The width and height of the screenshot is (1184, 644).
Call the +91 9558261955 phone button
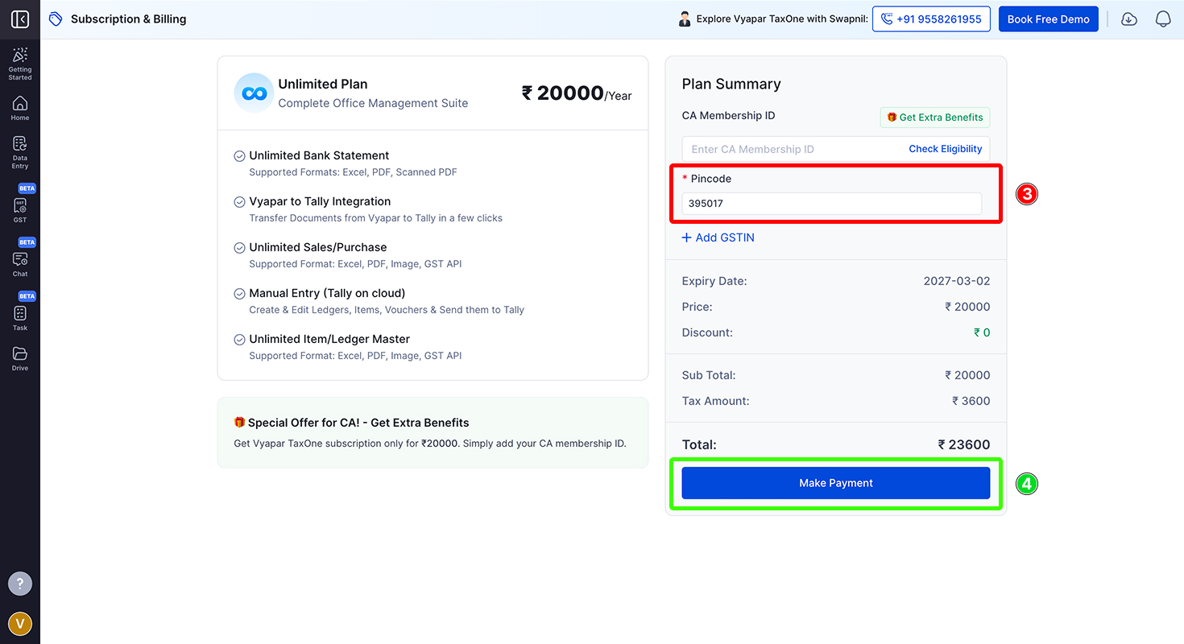[931, 19]
